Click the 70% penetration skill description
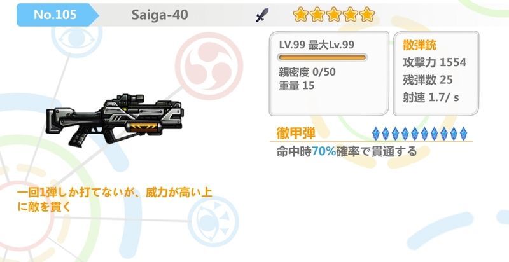 point(346,151)
